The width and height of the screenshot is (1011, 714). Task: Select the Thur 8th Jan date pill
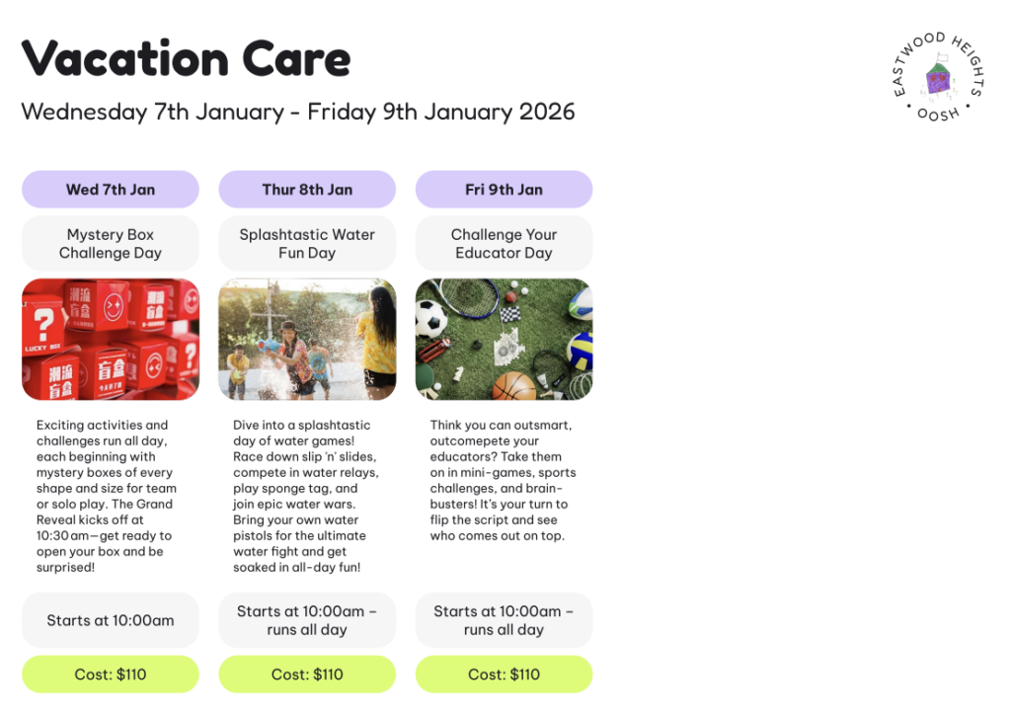tap(307, 190)
